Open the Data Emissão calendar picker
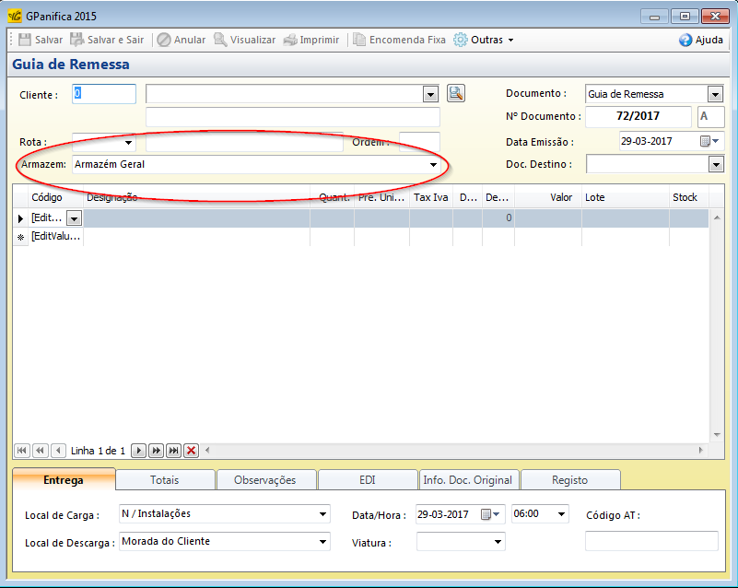The image size is (738, 588). click(706, 141)
